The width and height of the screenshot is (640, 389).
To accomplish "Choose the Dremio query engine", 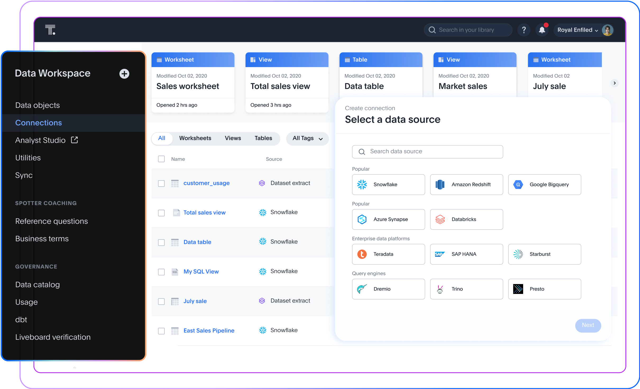I will point(388,289).
